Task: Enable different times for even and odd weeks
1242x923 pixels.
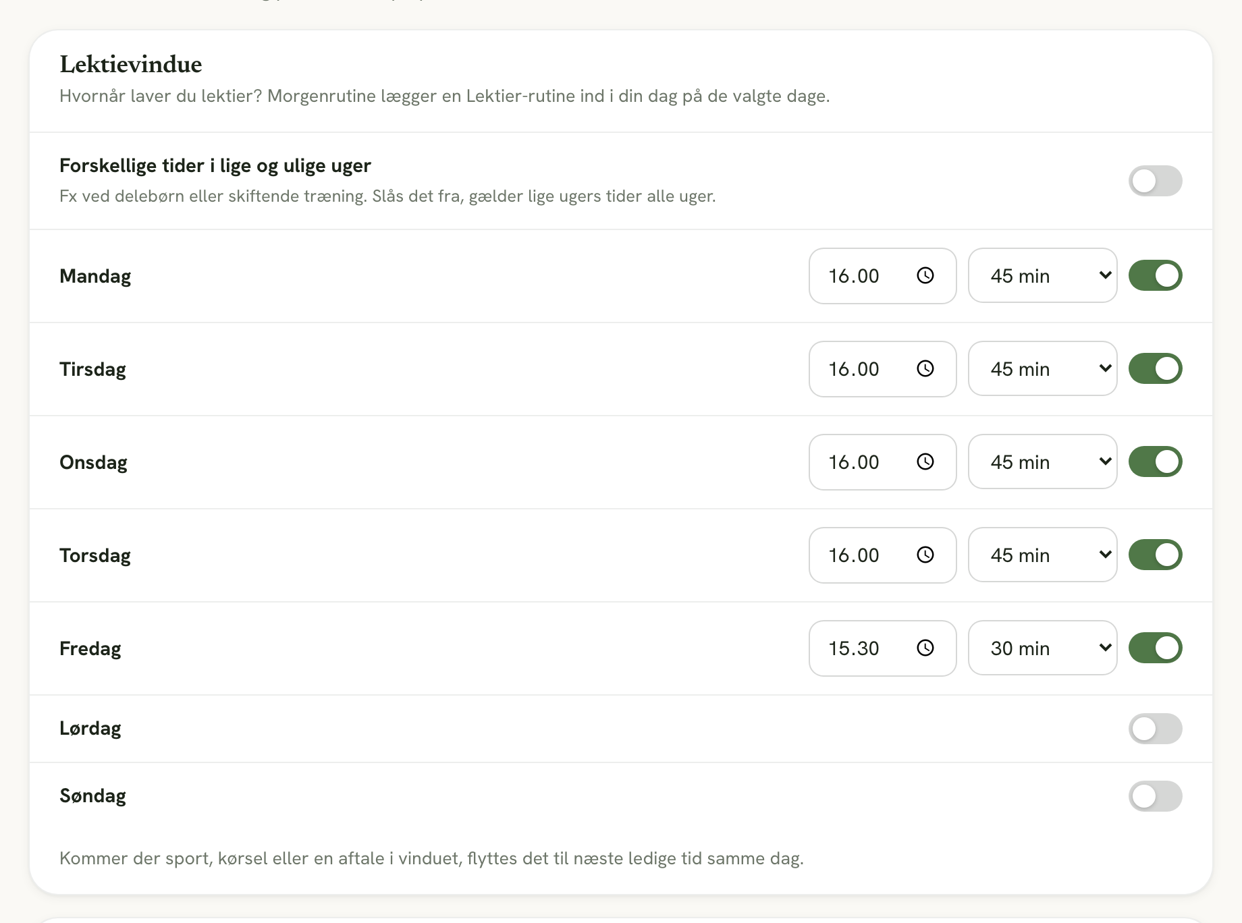Action: pos(1155,181)
